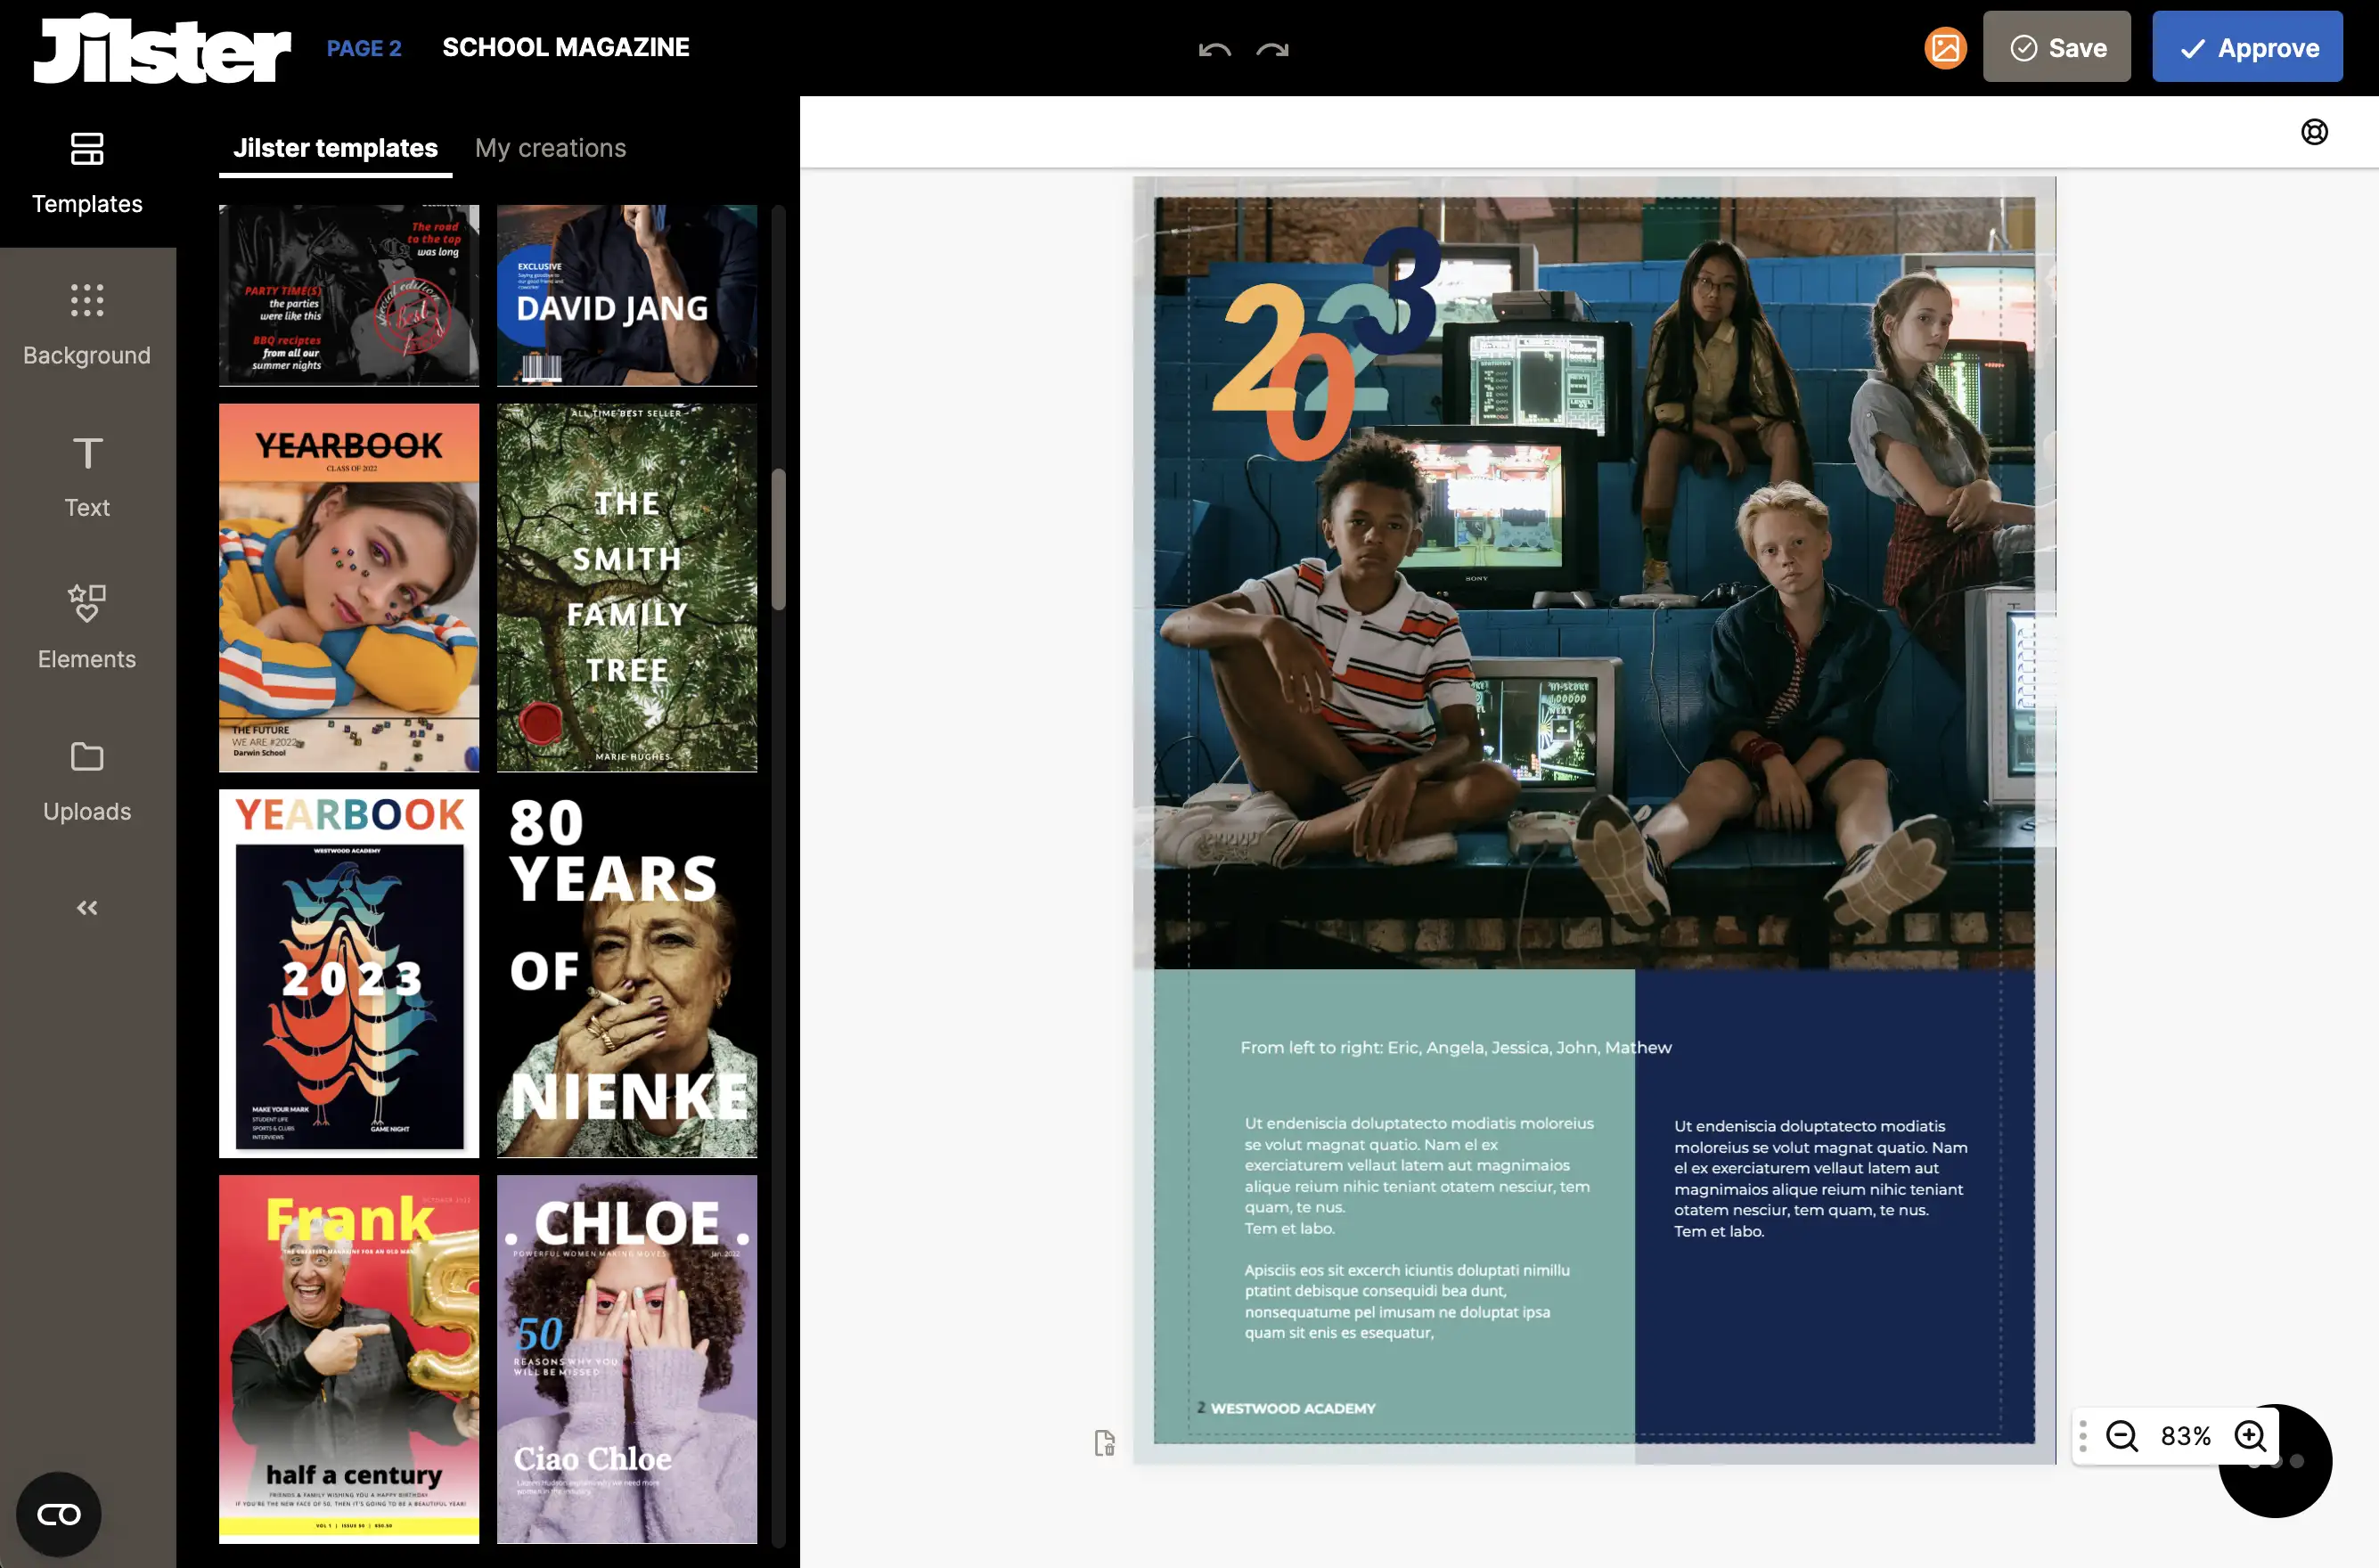The width and height of the screenshot is (2379, 1568).
Task: Click the page lock document icon
Action: pyautogui.click(x=1104, y=1443)
